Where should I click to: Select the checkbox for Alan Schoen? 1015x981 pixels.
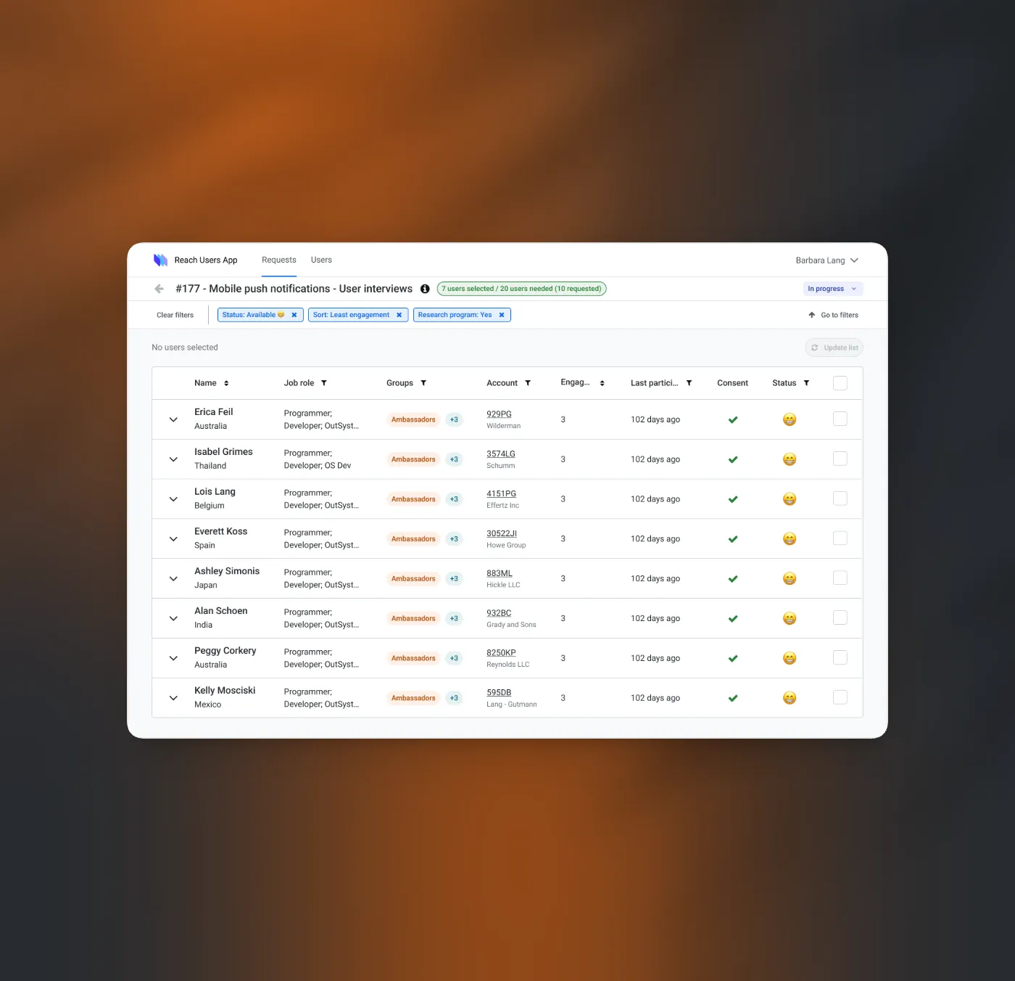point(840,617)
